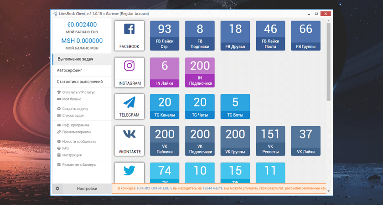Open the Twitter bird category tile

(x=129, y=173)
